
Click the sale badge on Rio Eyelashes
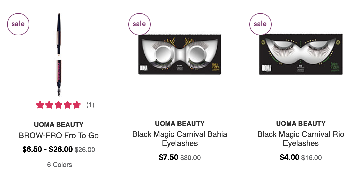[260, 24]
